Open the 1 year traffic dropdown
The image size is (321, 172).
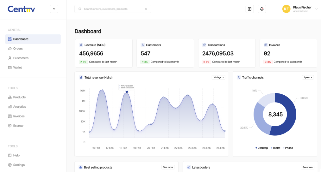[x=308, y=77]
